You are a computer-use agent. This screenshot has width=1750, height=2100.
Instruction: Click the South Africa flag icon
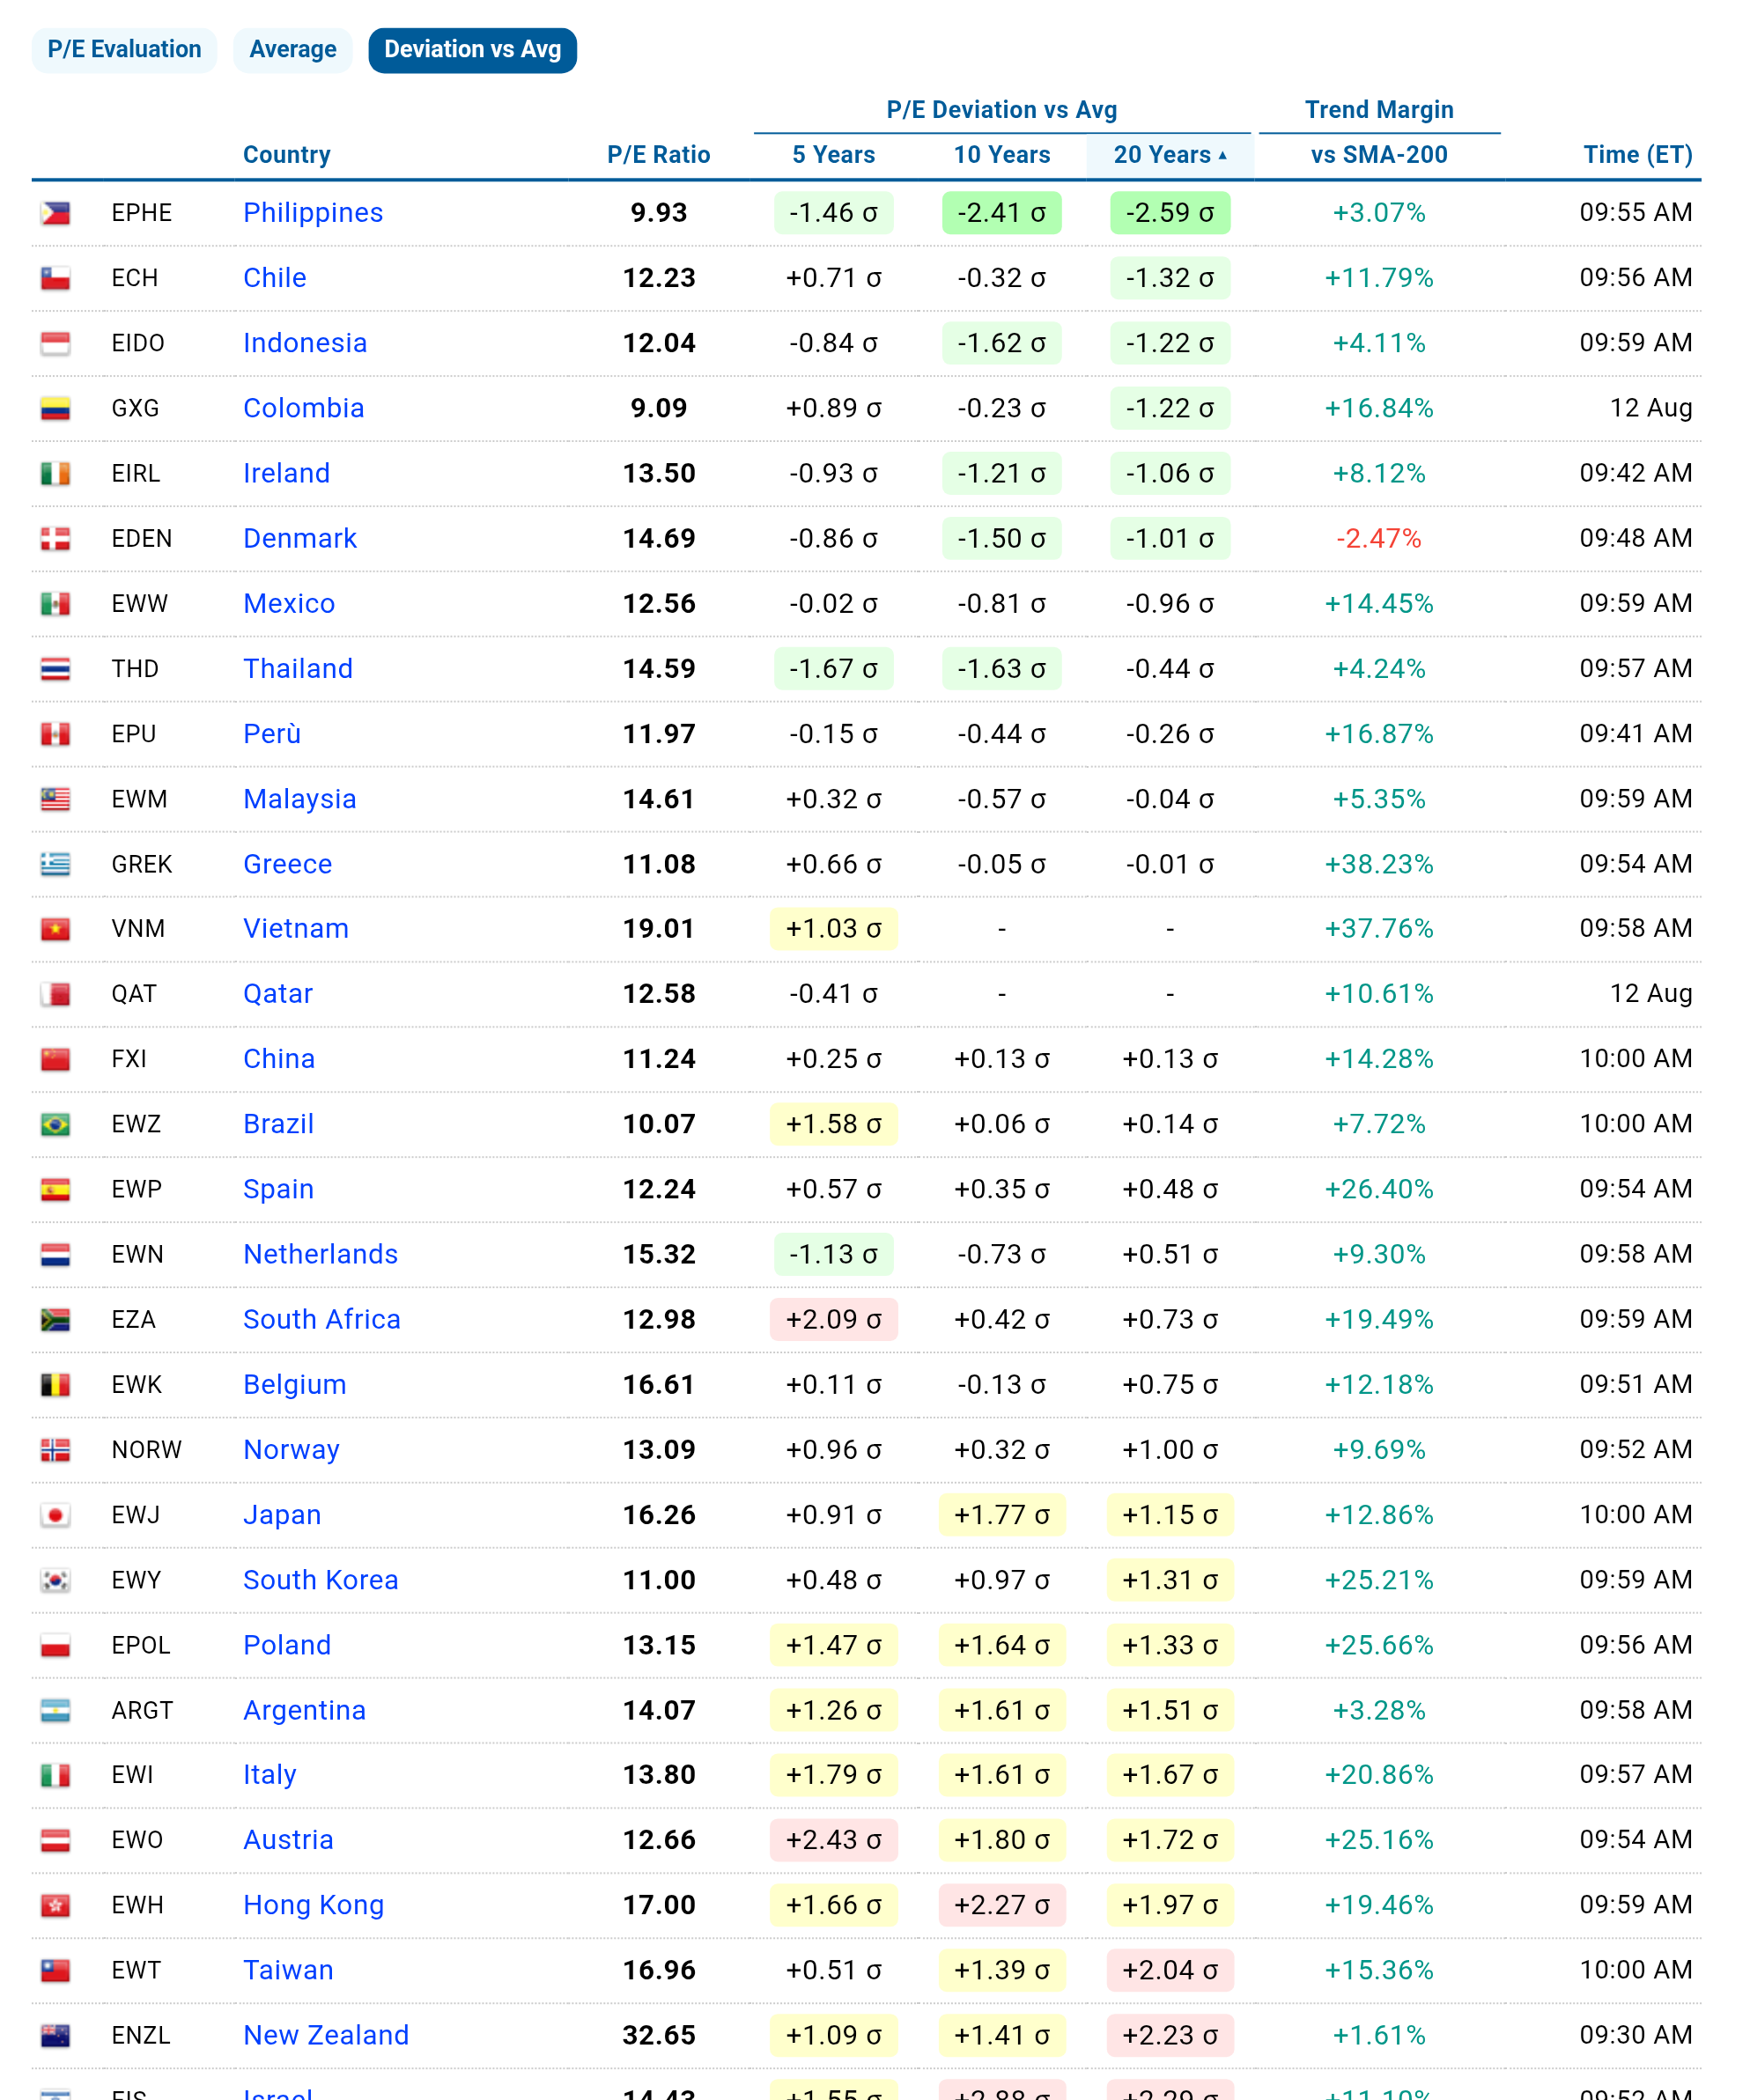tap(55, 1320)
